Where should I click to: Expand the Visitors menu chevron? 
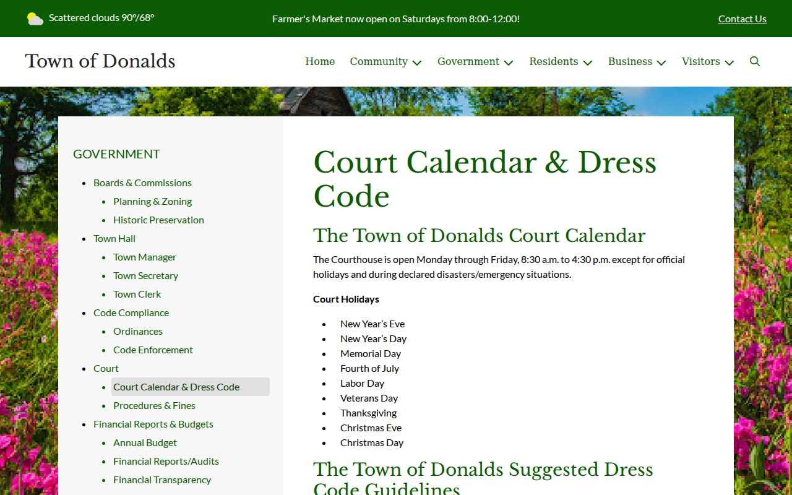point(730,62)
